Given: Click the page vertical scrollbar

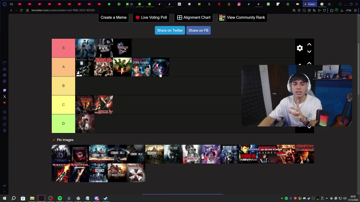Looking at the screenshot, I should [x=358, y=69].
